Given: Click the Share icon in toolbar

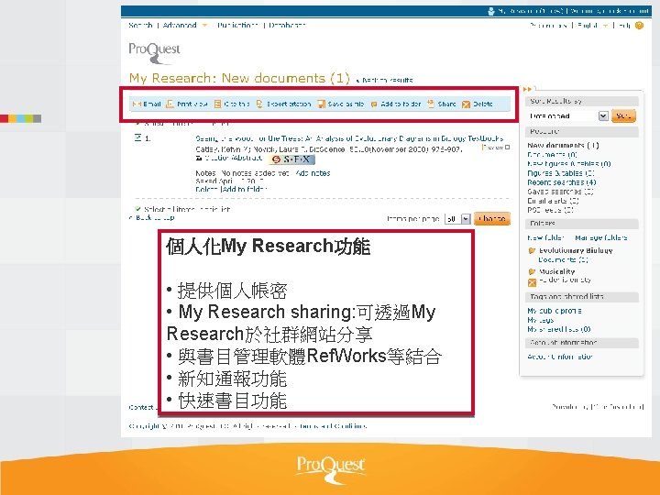Looking at the screenshot, I should (x=431, y=104).
